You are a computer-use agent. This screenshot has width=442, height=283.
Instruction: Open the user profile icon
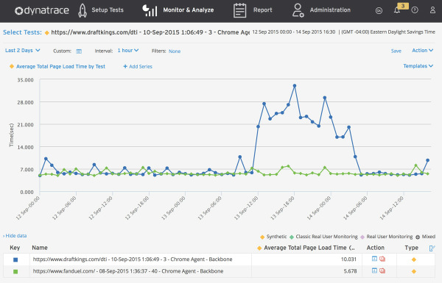click(432, 10)
